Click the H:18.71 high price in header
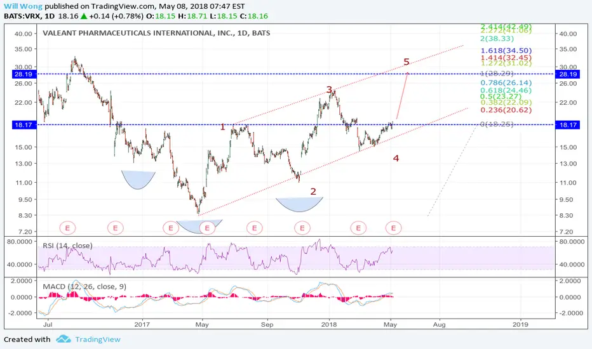This screenshot has height=349, width=592. coord(192,16)
